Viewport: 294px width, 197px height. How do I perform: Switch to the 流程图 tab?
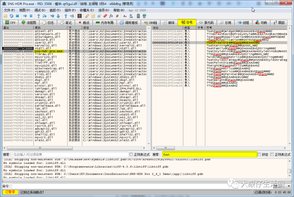[x=29, y=23]
